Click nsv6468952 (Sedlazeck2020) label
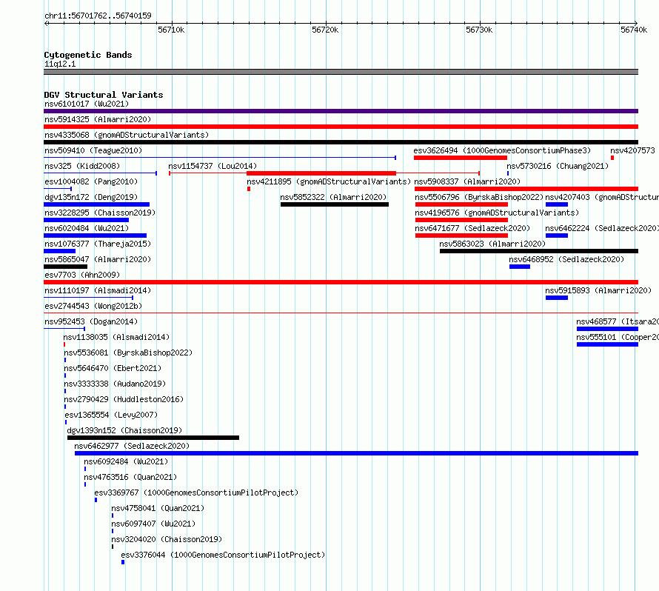This screenshot has height=591, width=659. tap(566, 259)
